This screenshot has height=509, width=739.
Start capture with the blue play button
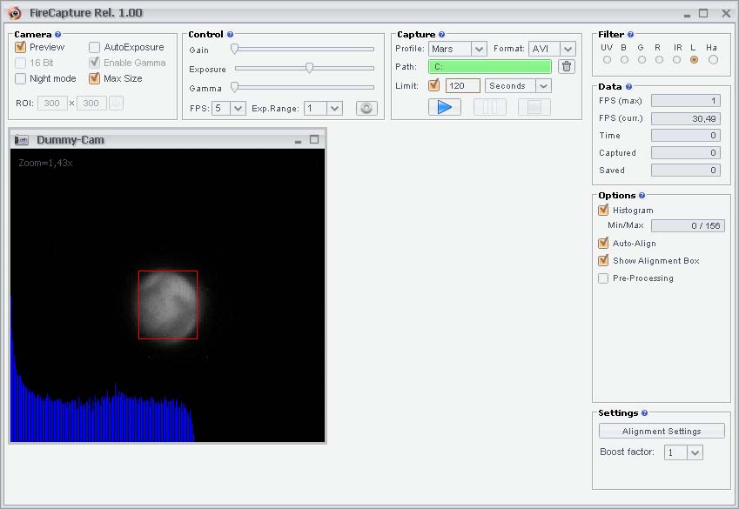point(445,107)
